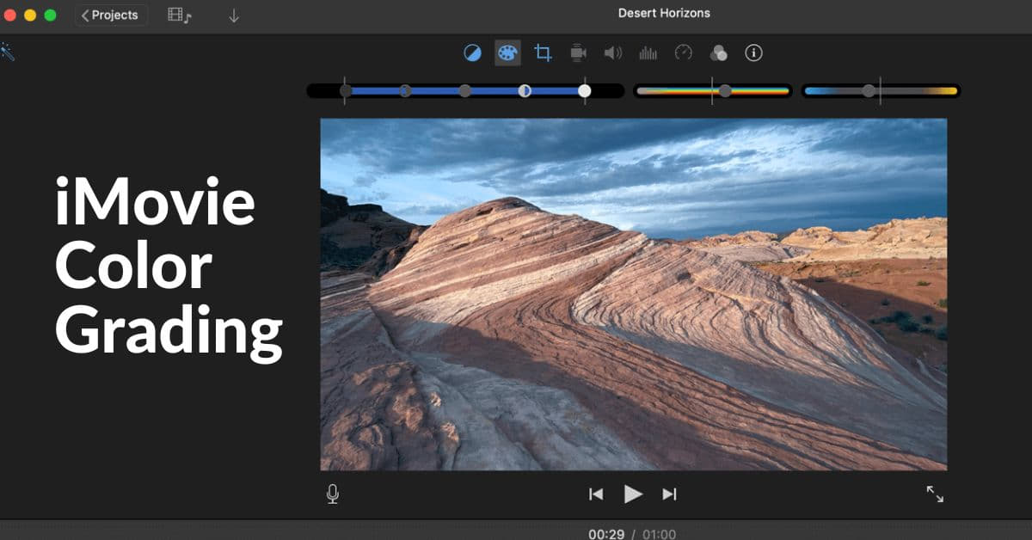Go back to Projects

click(111, 15)
